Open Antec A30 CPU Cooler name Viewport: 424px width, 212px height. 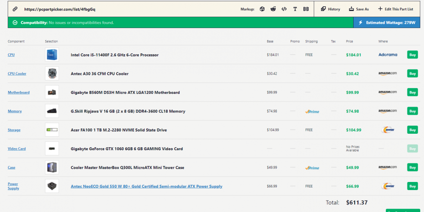tap(100, 74)
